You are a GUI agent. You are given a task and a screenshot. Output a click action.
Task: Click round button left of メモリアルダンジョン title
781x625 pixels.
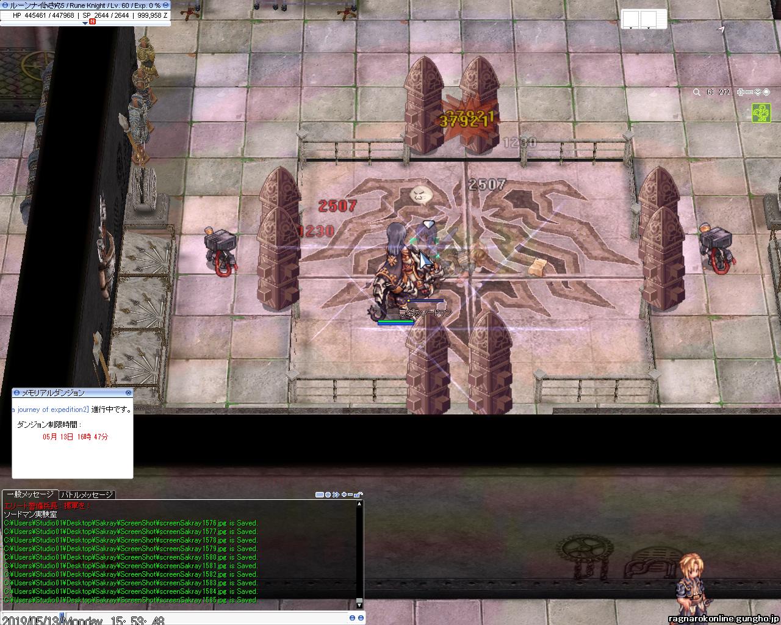(x=17, y=392)
